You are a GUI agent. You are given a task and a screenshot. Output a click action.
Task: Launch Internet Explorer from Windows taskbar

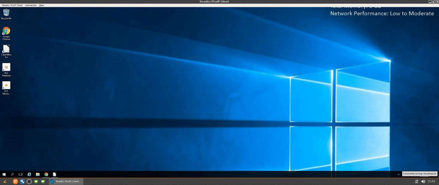click(29, 174)
